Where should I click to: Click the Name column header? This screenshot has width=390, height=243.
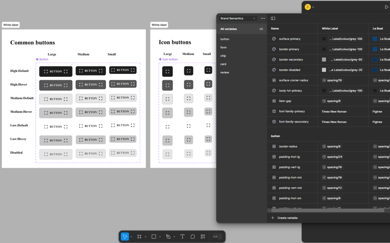[275, 28]
